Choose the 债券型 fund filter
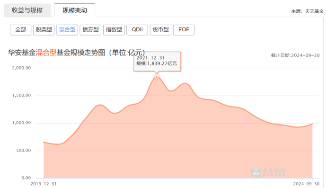This screenshot has height=188, width=327. 90,30
